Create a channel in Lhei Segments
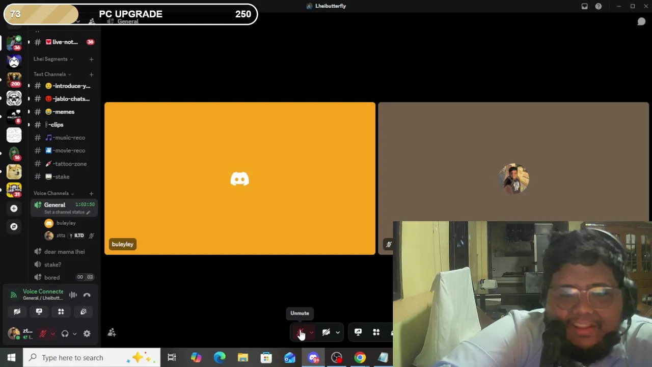Screen dimensions: 652x367 pyautogui.click(x=91, y=59)
